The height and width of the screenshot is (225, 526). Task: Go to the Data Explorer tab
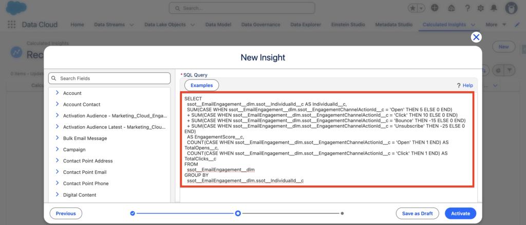click(306, 25)
